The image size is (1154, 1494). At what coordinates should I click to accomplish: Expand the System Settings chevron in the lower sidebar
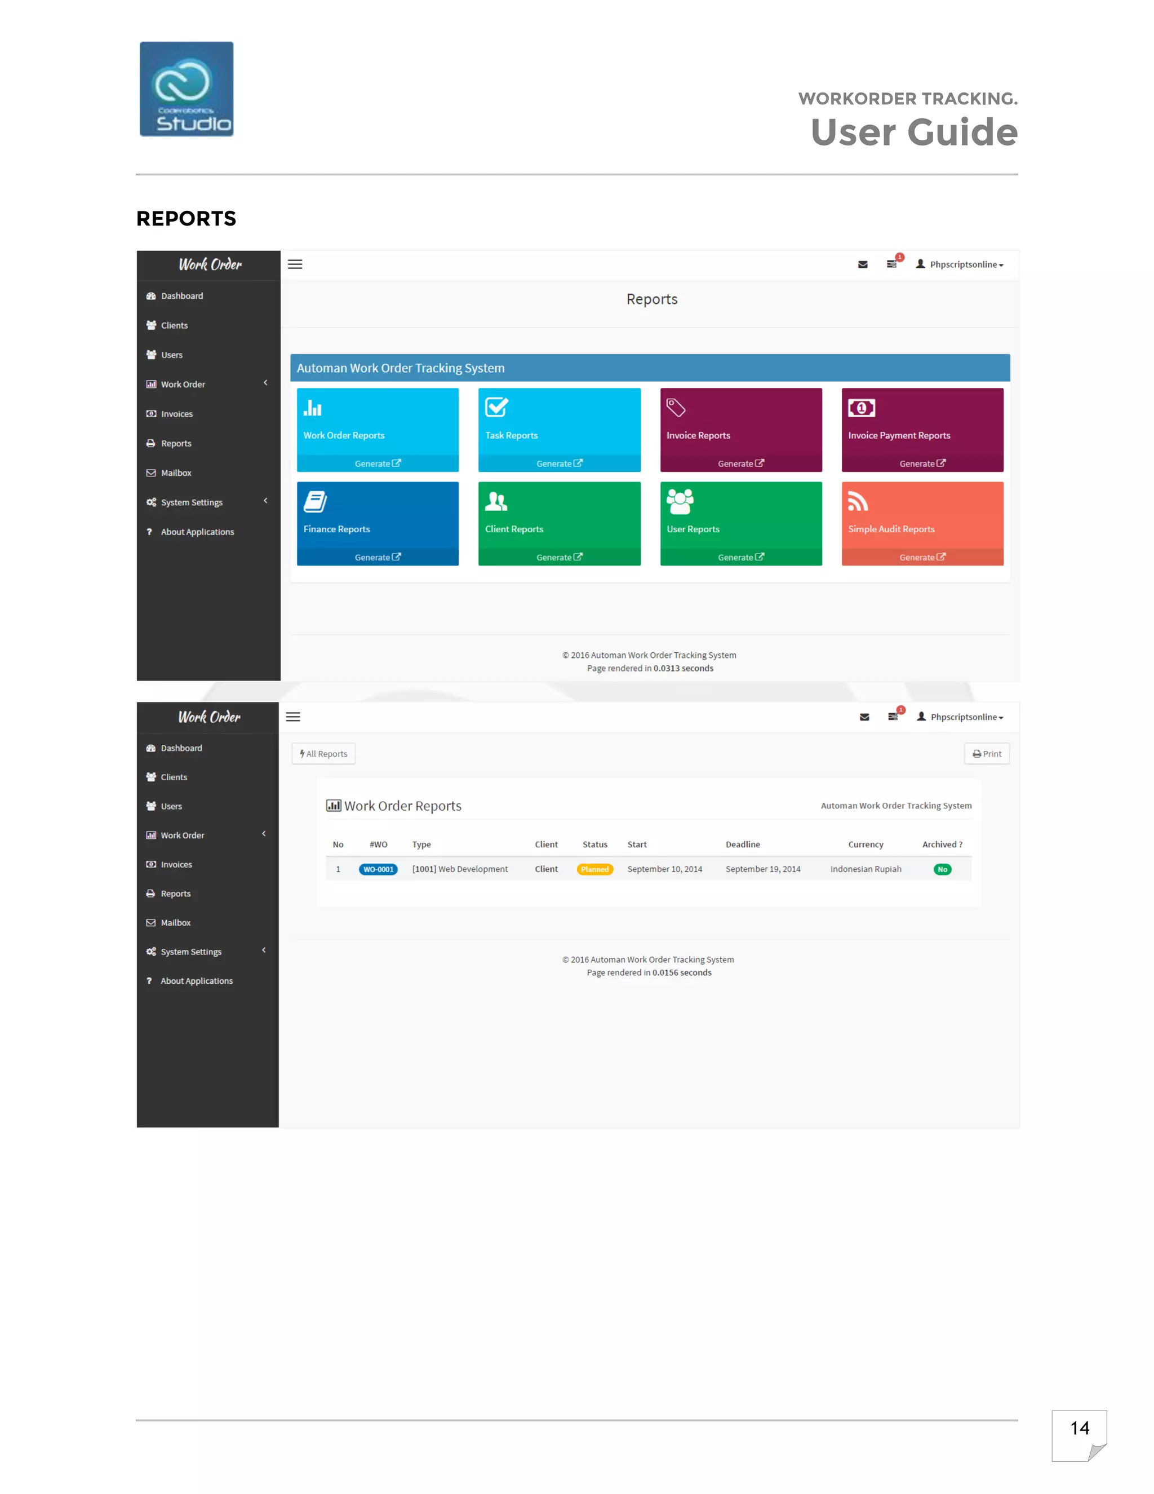pyautogui.click(x=264, y=950)
